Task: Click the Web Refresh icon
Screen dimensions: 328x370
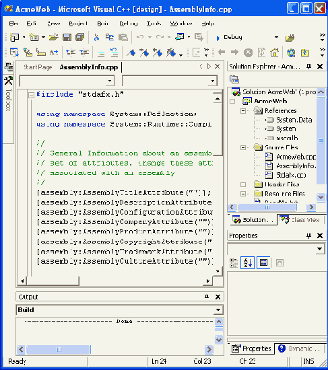Action: coord(261,52)
